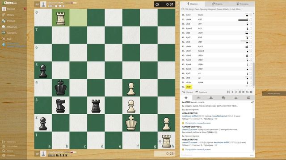Select the black knight on b3
286x160 pixels.
[x=61, y=105]
